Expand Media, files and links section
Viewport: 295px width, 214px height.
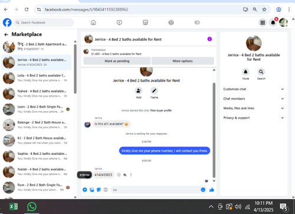254,108
